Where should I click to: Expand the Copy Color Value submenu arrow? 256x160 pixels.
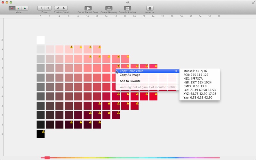[x=176, y=71]
